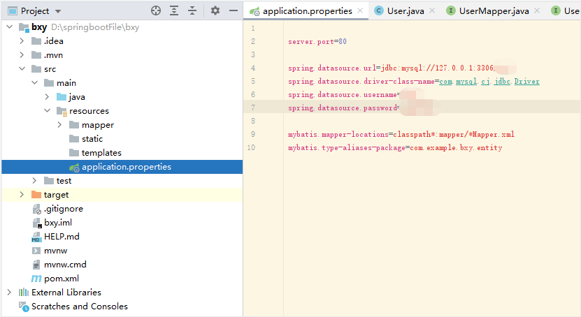Viewport: 581px width, 317px height.
Task: Open the Project view dropdown
Action: (x=57, y=11)
